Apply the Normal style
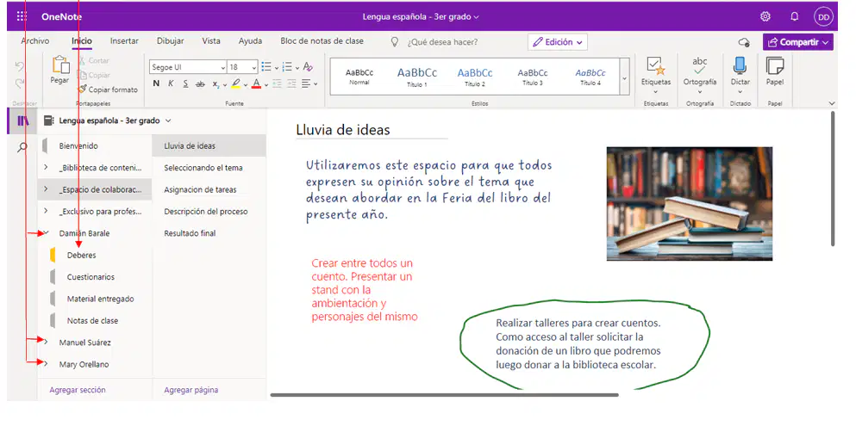 click(x=359, y=77)
